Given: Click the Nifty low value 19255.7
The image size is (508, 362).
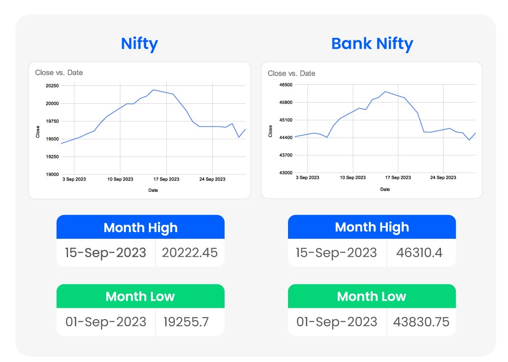Looking at the screenshot, I should pos(186,322).
